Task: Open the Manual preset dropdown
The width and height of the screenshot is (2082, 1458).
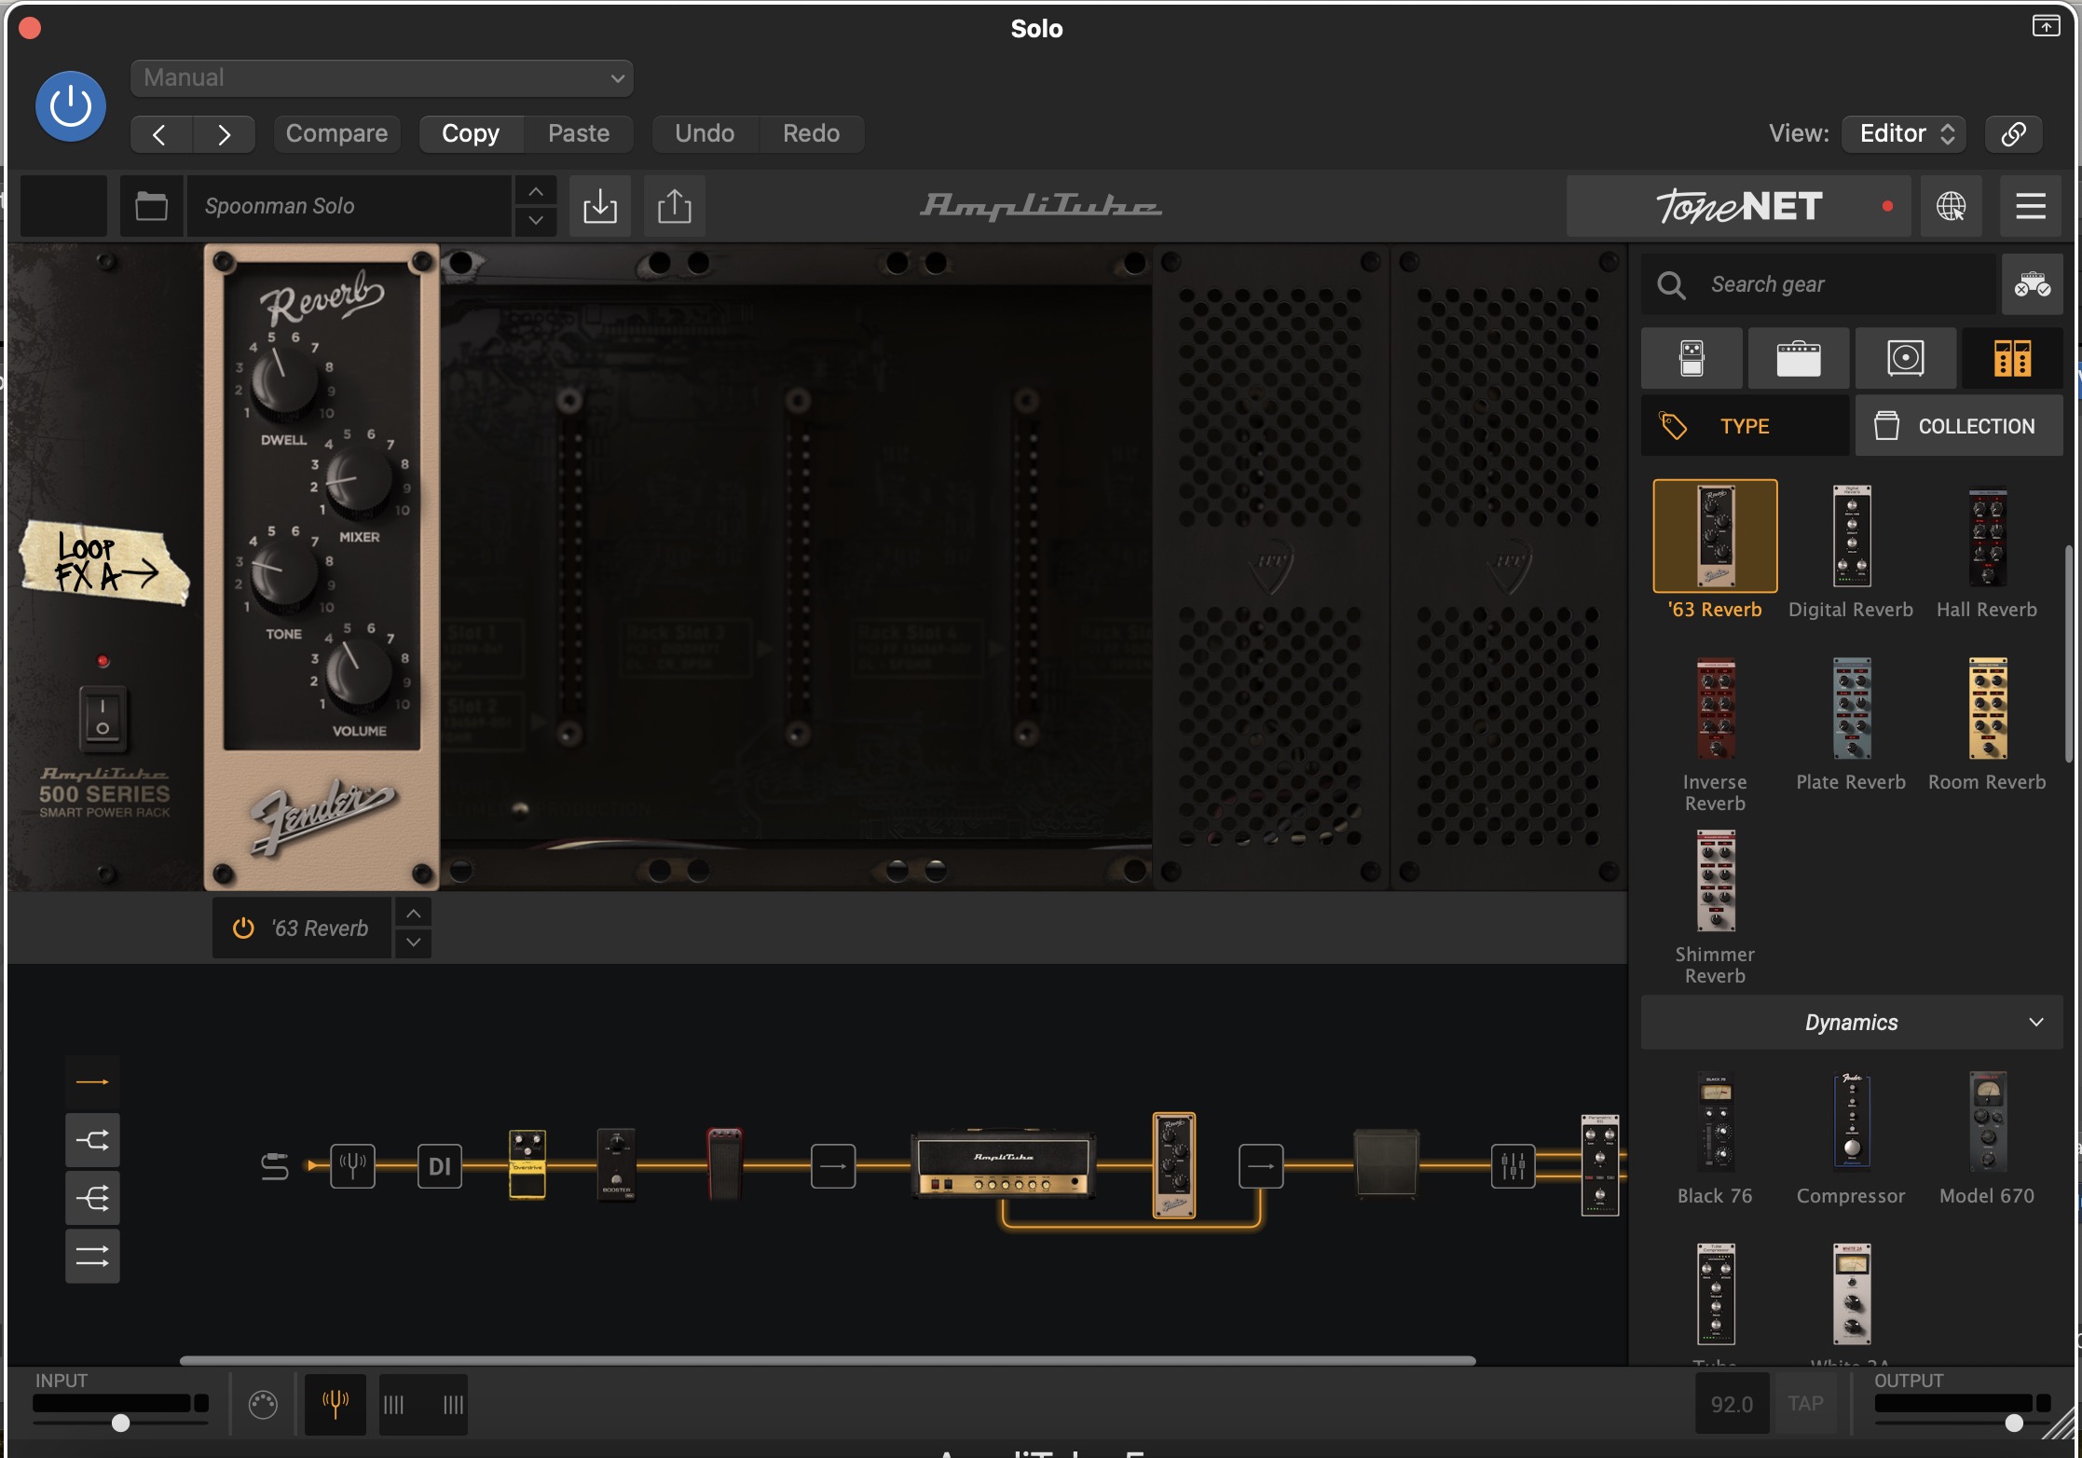Action: point(382,78)
